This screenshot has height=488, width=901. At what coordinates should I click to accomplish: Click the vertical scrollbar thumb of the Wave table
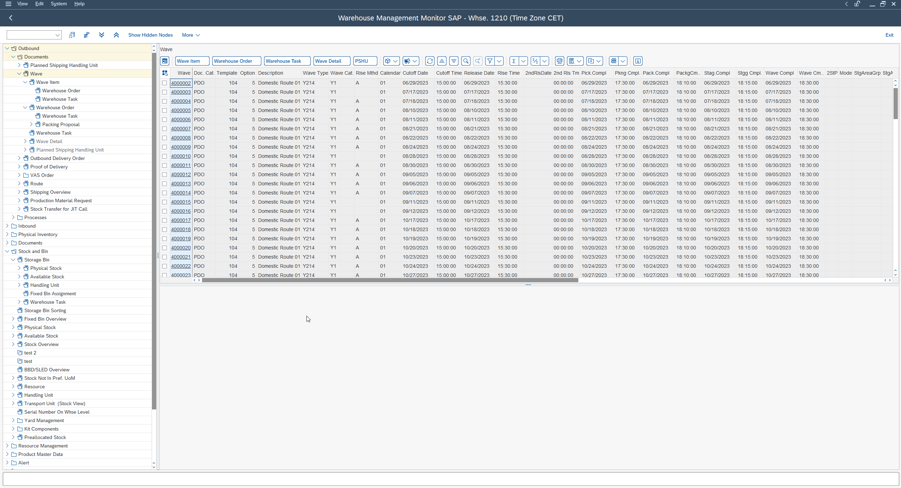(x=895, y=103)
